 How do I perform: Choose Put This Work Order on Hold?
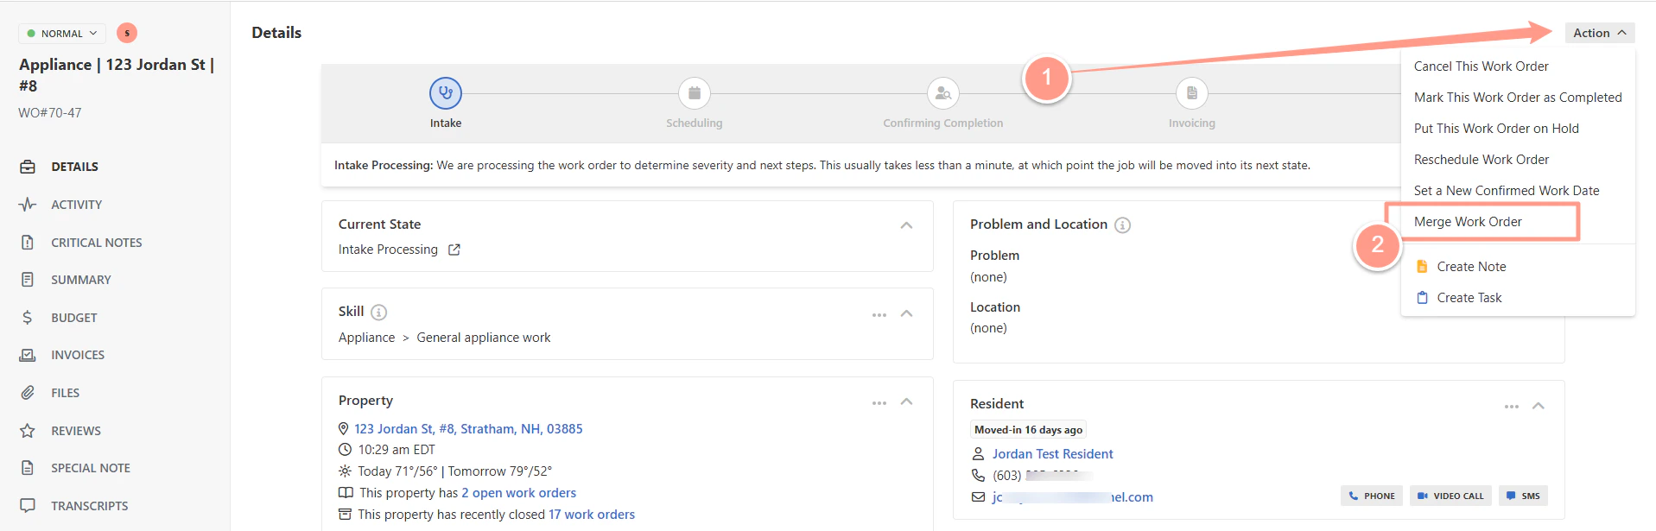(1496, 129)
